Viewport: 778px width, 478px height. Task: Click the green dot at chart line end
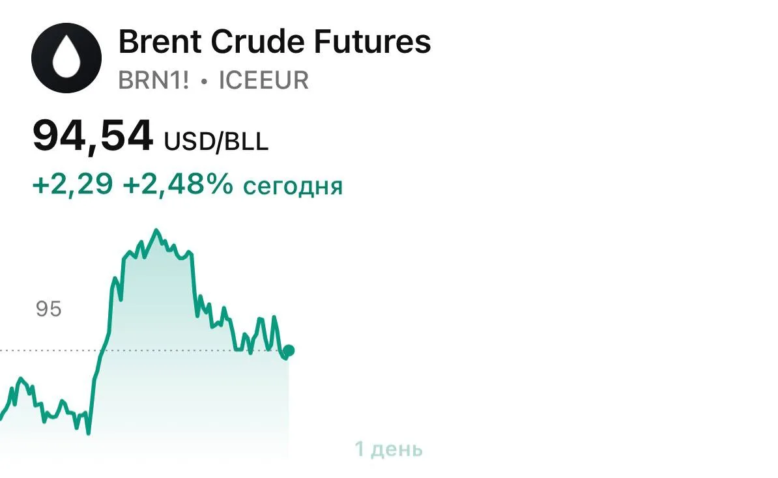click(x=289, y=350)
